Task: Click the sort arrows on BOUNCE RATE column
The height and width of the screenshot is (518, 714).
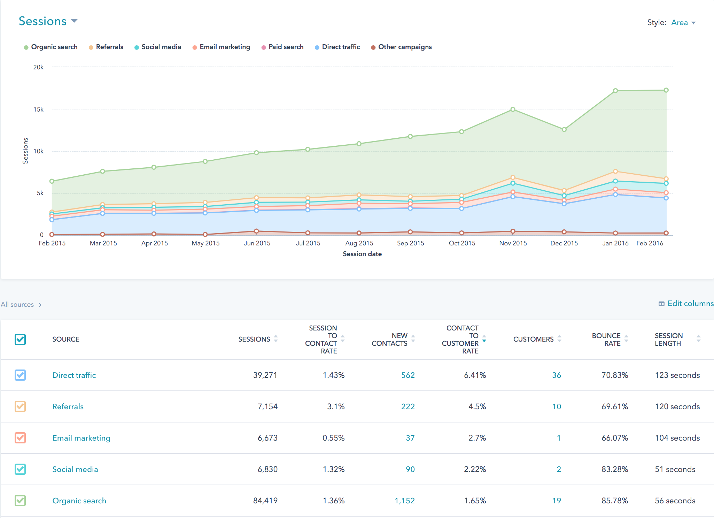Action: (x=626, y=339)
